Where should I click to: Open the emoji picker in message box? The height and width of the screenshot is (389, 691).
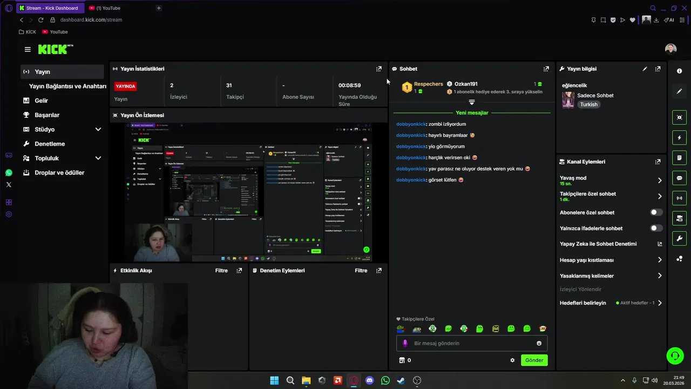coord(539,343)
